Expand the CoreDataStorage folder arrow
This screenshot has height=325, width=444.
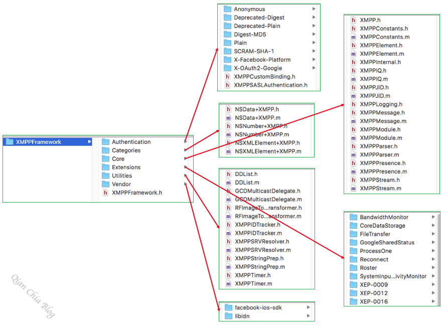433,225
